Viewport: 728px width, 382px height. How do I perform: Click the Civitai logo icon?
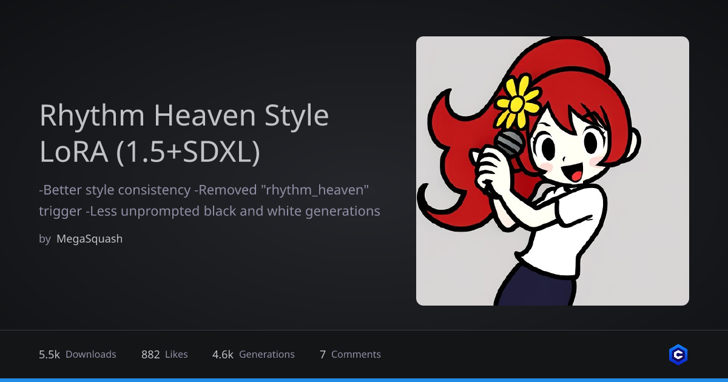pos(678,355)
